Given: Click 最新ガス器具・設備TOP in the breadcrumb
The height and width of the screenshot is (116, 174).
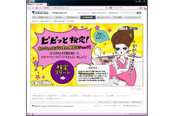Looking at the screenshot, I should 60,21.
